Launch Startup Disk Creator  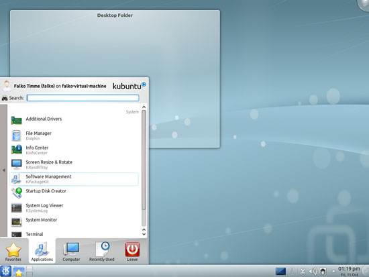point(74,193)
